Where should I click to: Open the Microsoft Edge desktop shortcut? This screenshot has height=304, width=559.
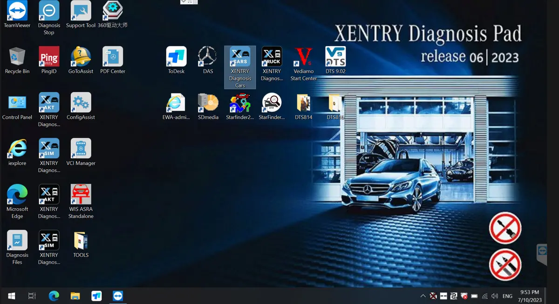click(x=17, y=202)
